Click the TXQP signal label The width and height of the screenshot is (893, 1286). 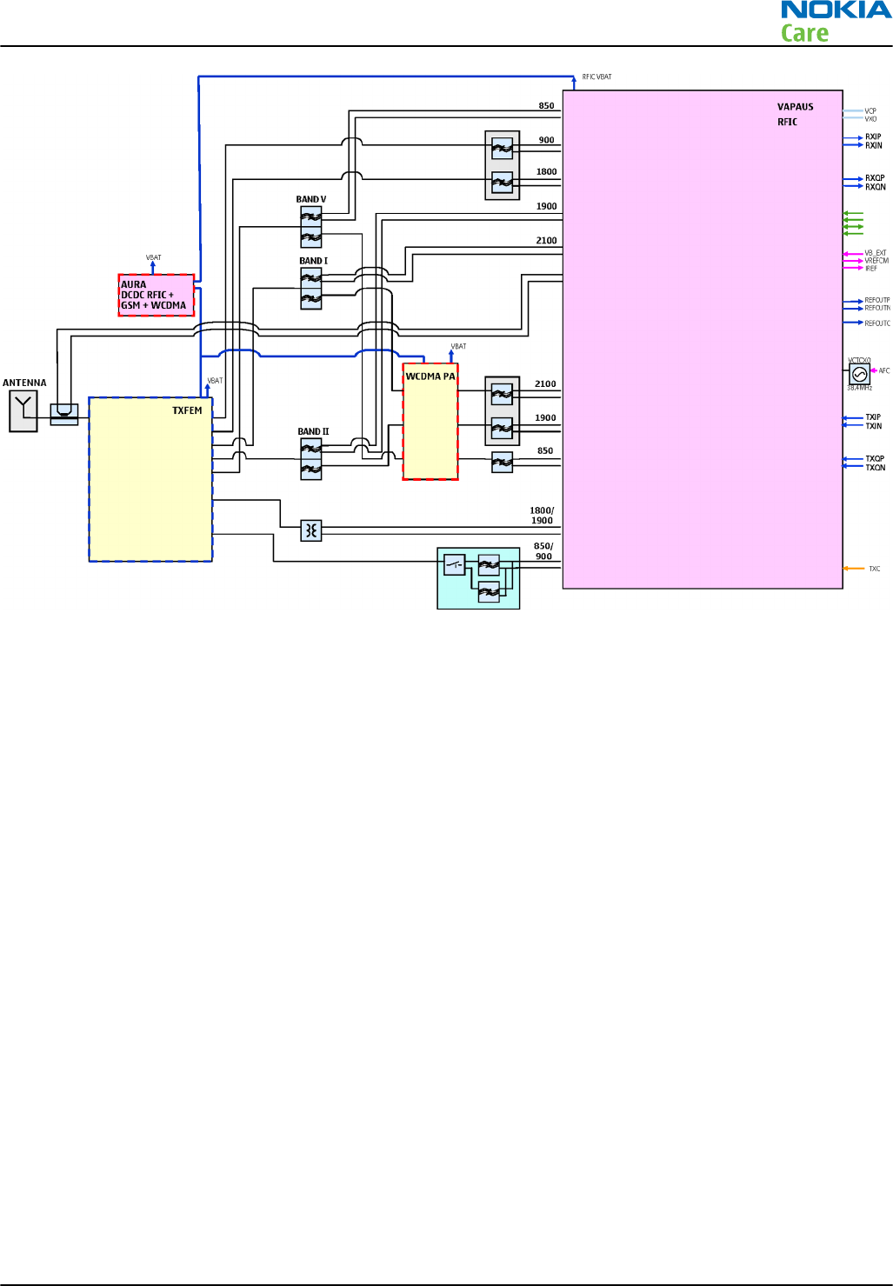pos(875,459)
